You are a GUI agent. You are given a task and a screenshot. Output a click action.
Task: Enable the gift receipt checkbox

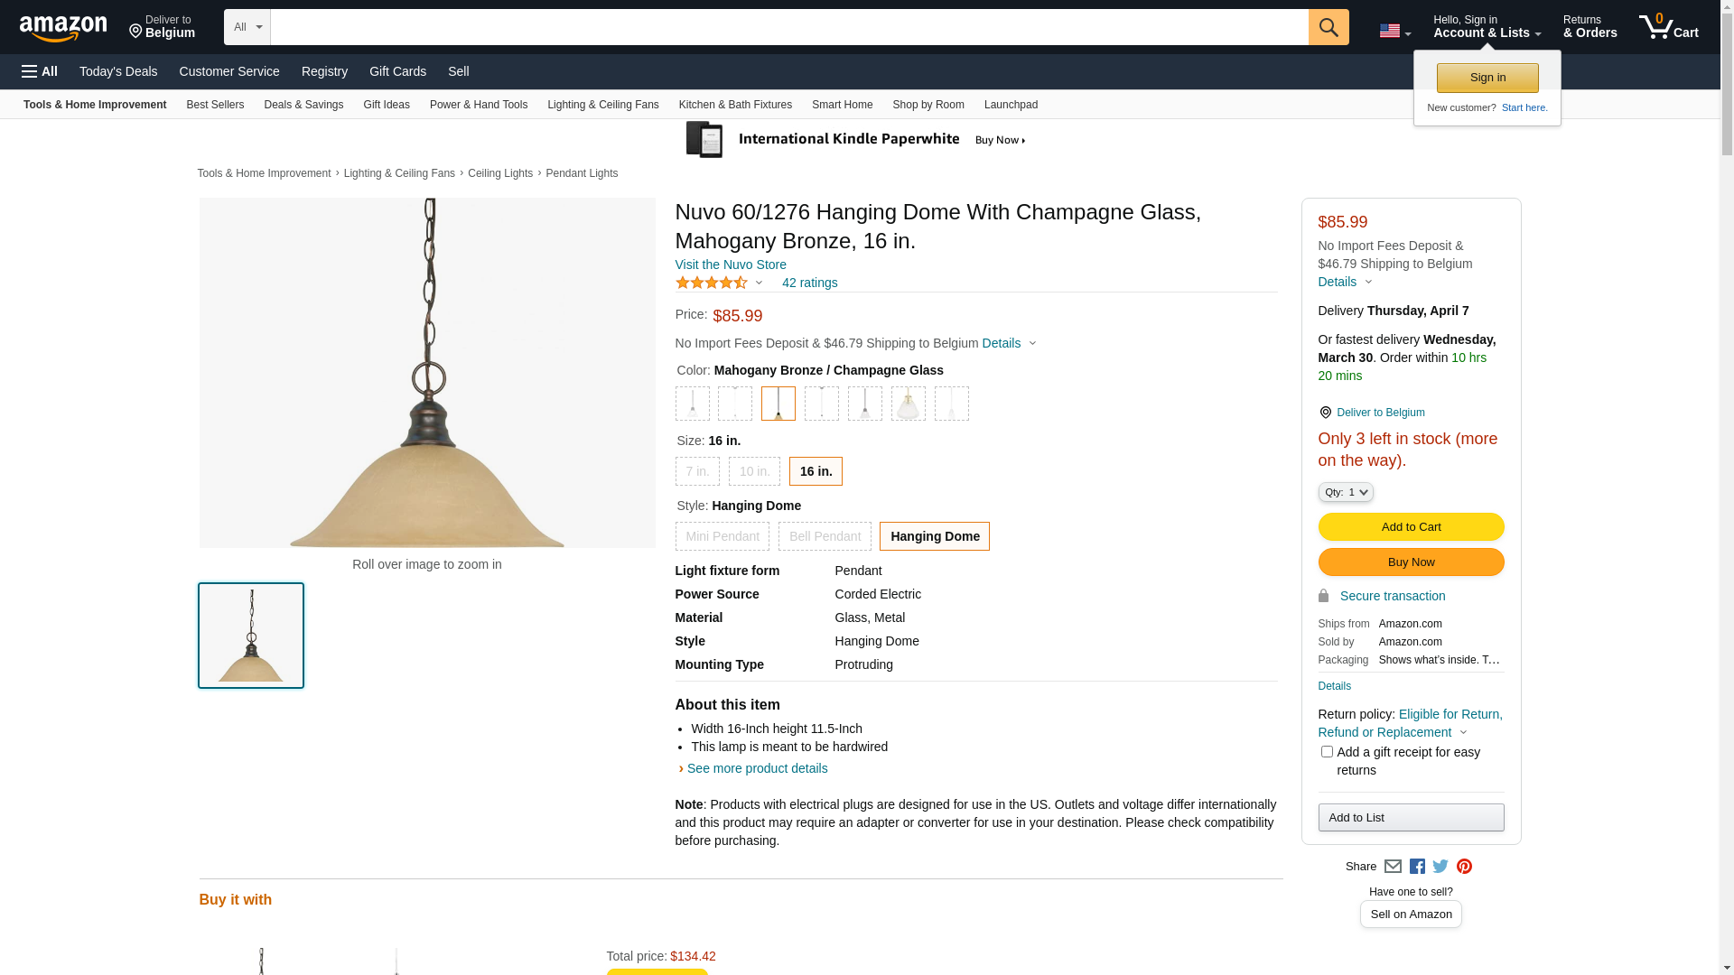pos(1327,752)
